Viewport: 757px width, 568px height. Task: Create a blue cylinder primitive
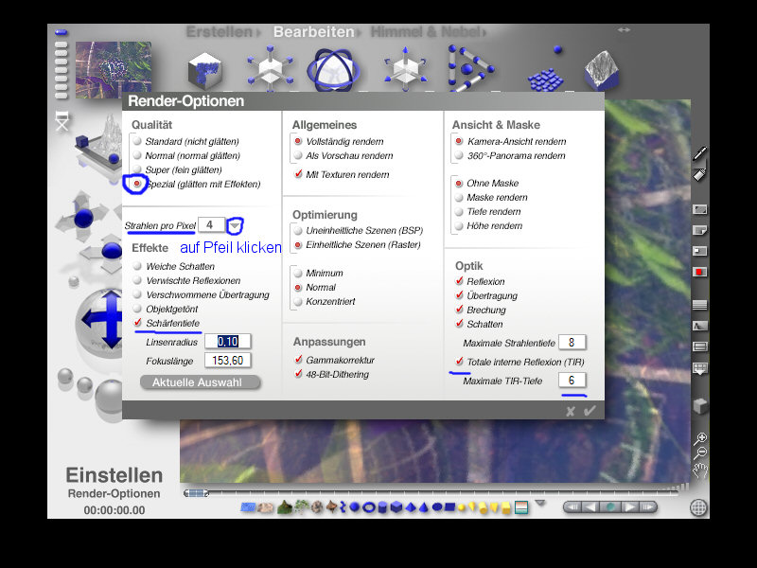[383, 507]
